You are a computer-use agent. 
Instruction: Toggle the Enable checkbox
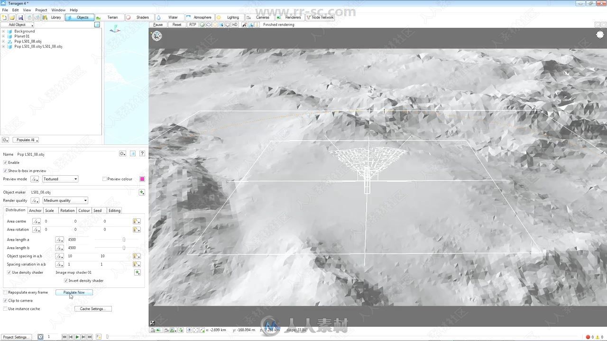[x=5, y=162]
